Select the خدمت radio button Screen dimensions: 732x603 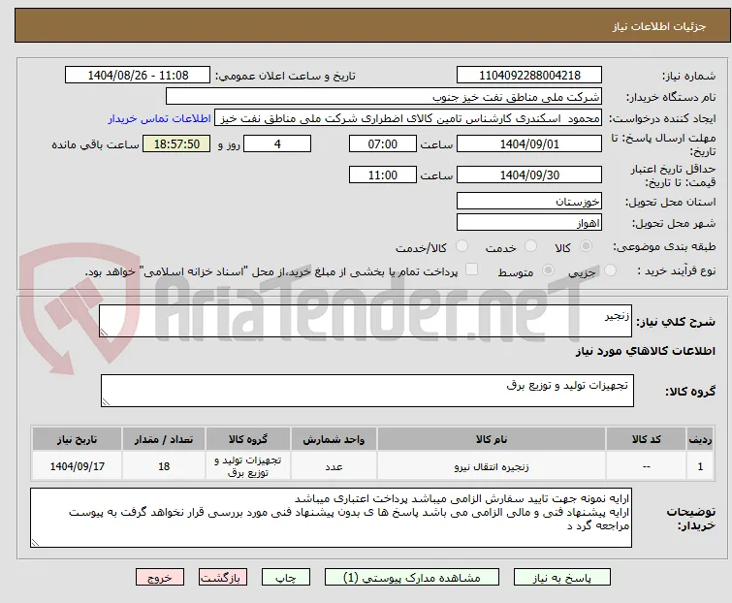coord(530,246)
